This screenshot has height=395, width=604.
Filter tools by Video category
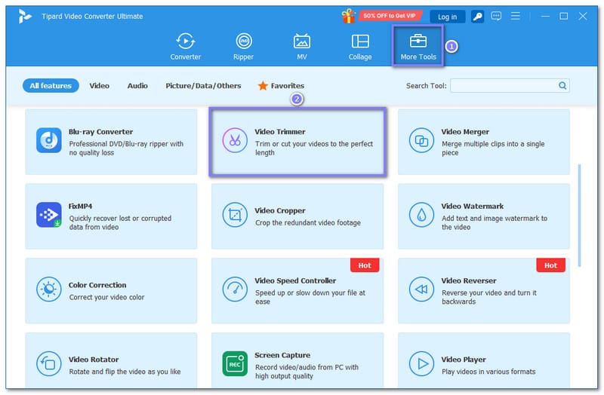100,86
